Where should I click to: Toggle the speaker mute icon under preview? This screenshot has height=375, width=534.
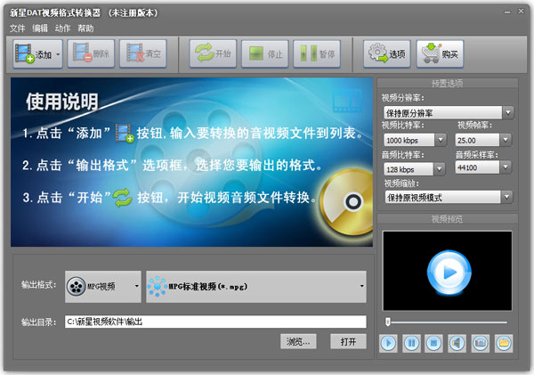[457, 343]
